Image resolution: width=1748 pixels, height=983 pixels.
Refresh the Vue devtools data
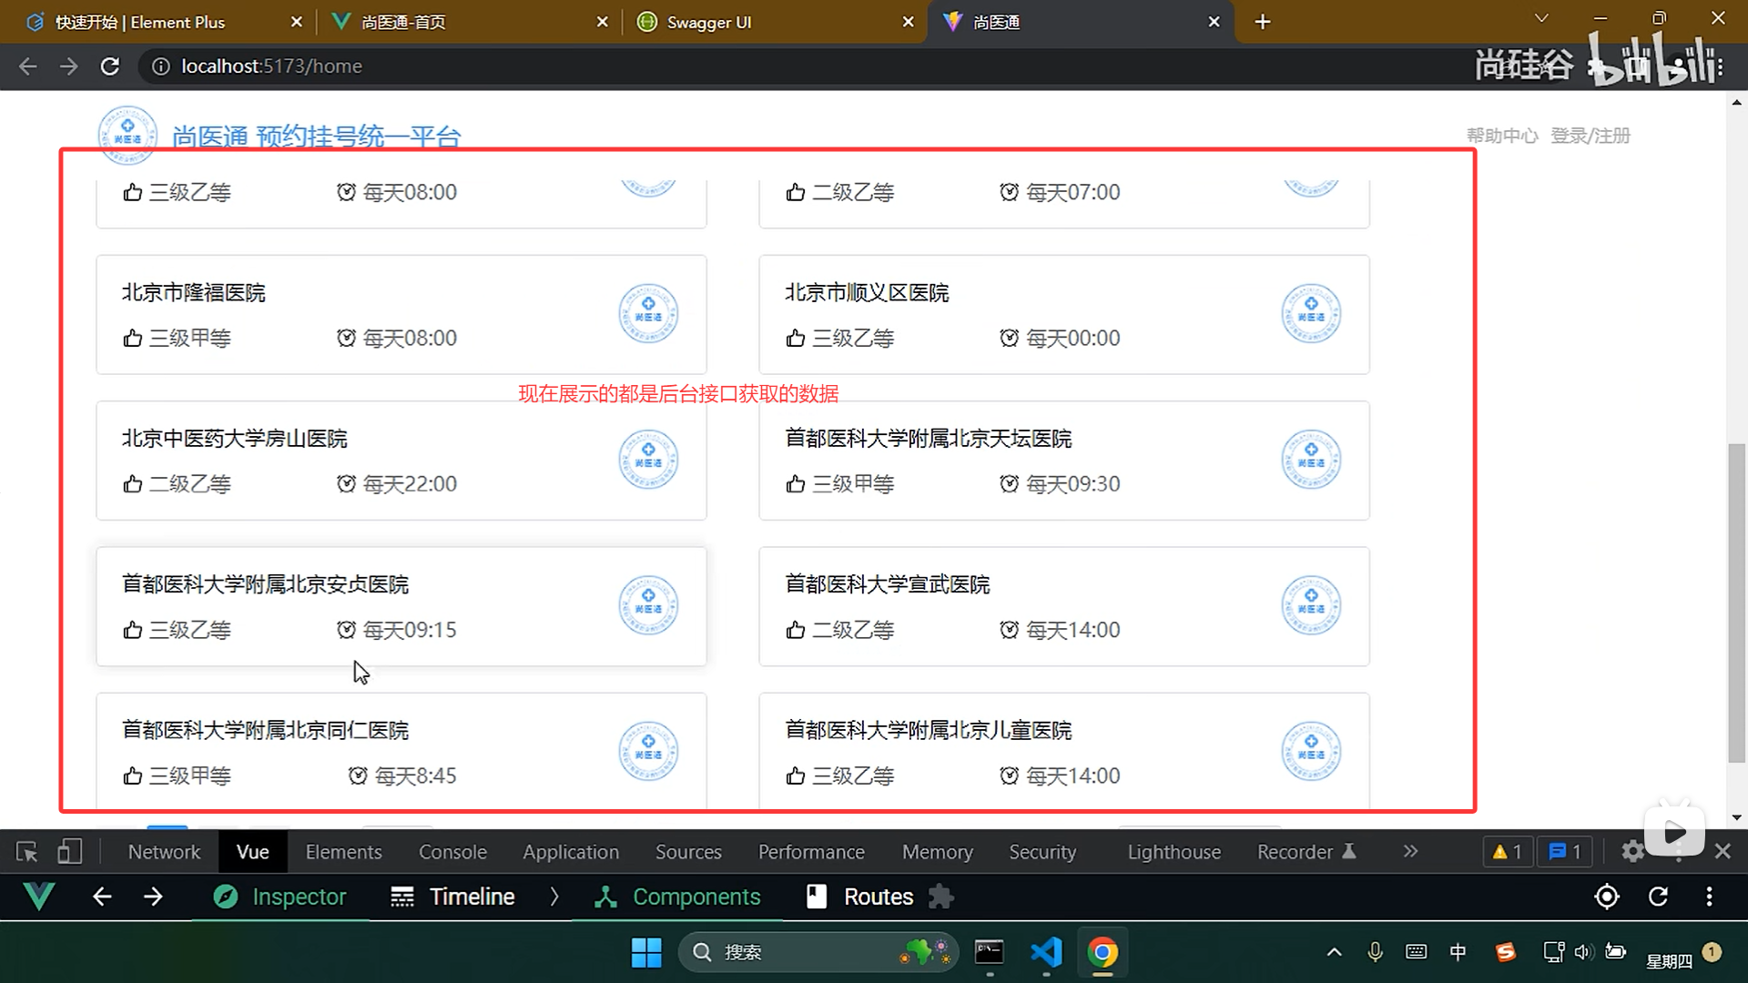click(x=1659, y=897)
